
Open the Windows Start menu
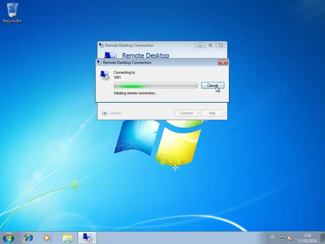pos(9,238)
